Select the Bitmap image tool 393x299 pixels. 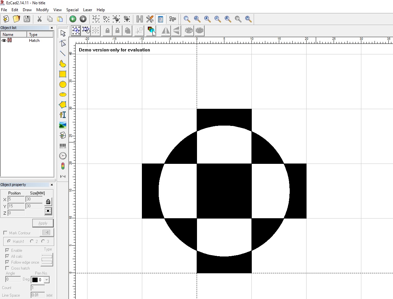[63, 125]
